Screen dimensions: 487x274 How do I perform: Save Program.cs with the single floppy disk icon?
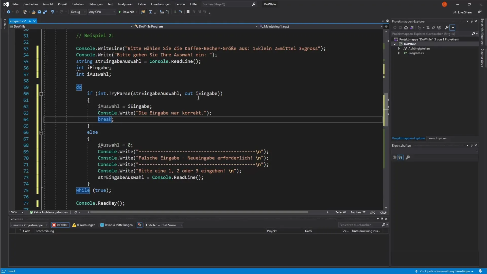pos(39,12)
